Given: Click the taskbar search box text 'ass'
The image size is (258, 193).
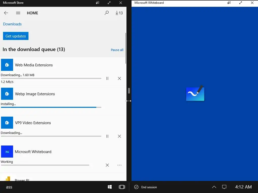Looking at the screenshot, I should [x=9, y=187].
